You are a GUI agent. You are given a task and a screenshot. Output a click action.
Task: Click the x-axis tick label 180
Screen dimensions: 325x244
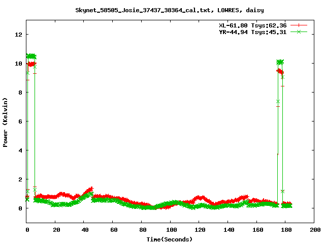(x=286, y=230)
